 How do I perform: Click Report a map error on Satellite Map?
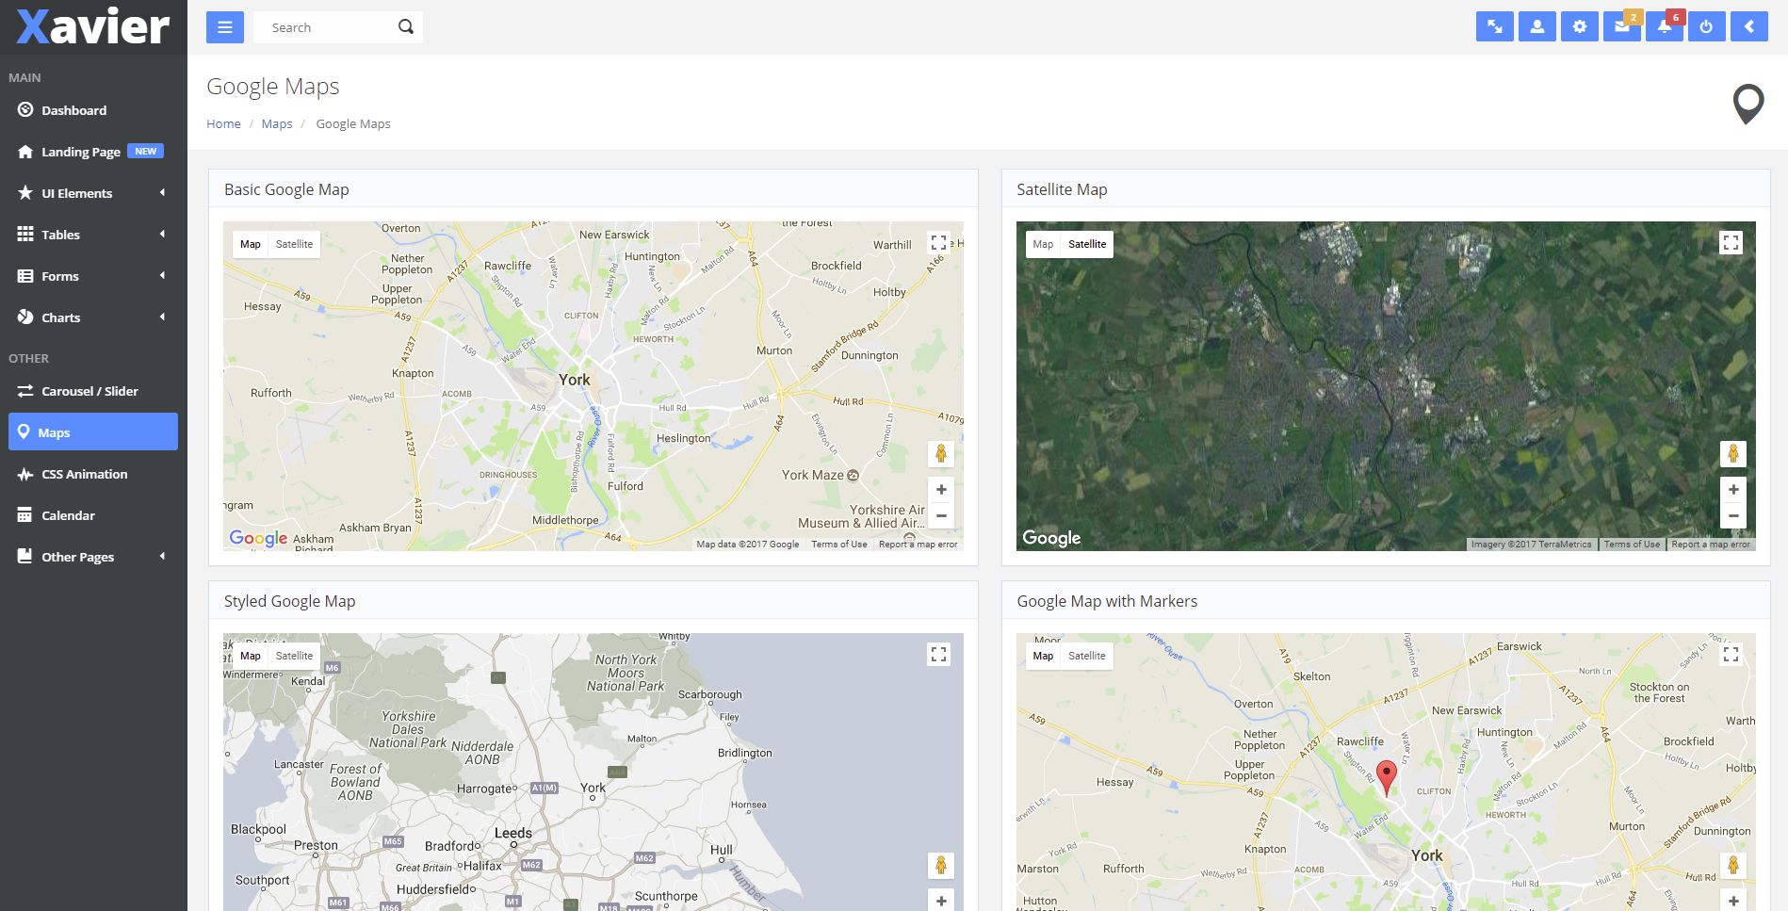(x=1711, y=545)
